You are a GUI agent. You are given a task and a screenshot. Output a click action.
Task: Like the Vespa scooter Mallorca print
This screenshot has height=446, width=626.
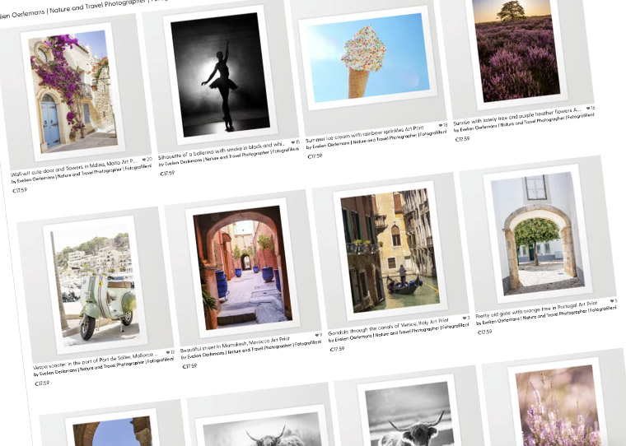coord(171,352)
